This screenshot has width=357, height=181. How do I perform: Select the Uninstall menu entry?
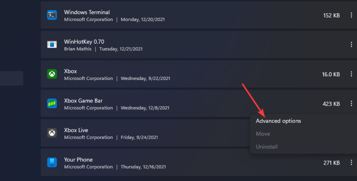267,147
